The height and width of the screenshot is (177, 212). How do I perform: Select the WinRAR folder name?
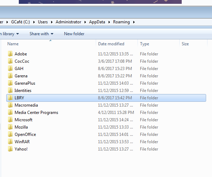(22, 141)
